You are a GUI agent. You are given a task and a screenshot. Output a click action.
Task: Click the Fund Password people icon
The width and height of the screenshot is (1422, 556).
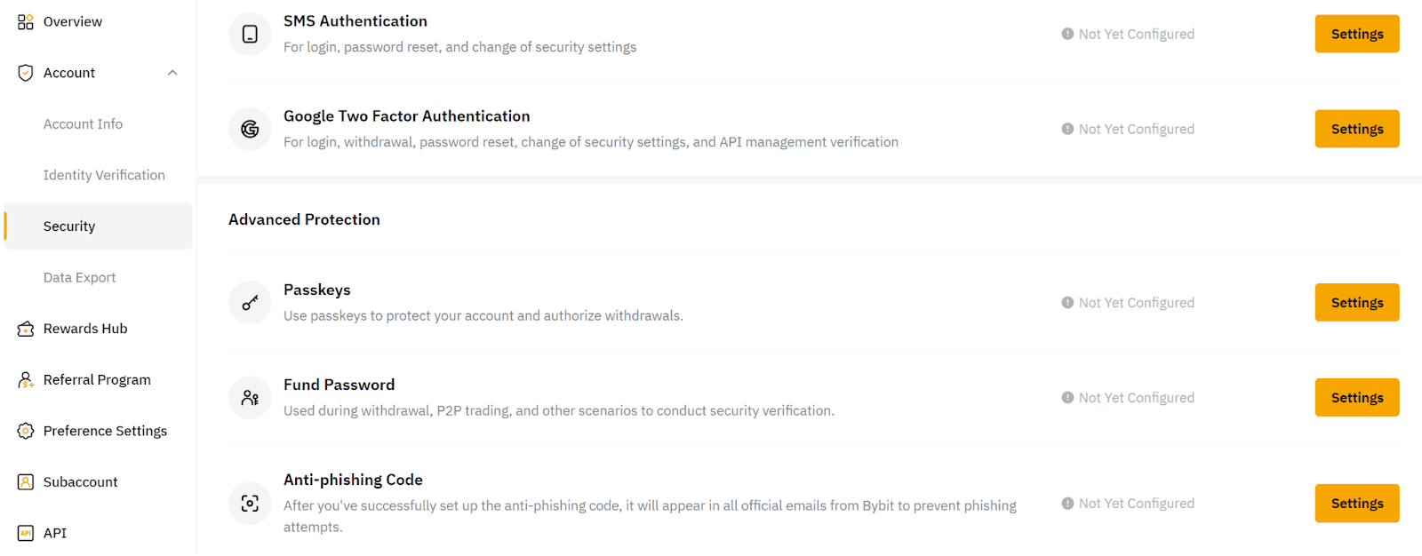(x=249, y=397)
